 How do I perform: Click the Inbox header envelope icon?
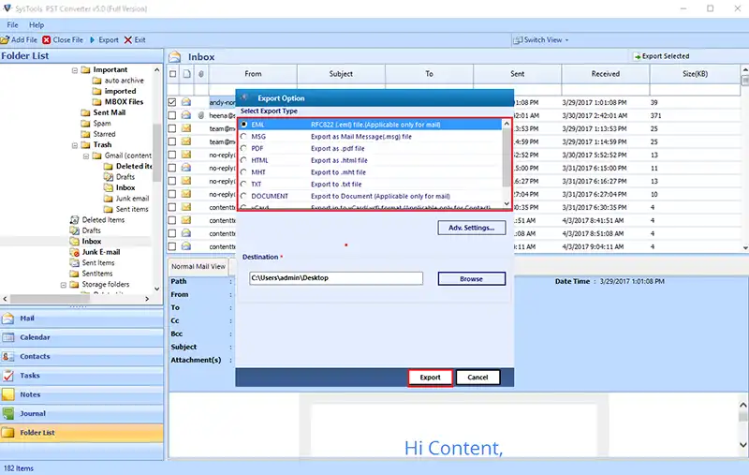pyautogui.click(x=175, y=57)
